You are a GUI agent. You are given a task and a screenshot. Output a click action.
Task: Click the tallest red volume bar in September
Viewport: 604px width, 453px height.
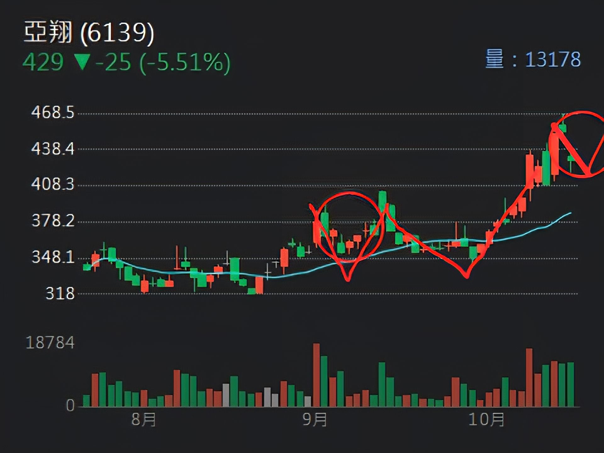point(316,374)
